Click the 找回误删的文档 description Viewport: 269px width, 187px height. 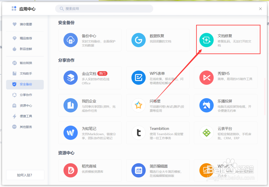(160, 41)
